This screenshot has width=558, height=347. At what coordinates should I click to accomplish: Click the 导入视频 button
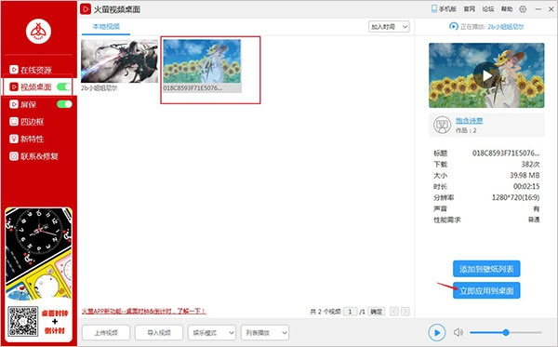tap(159, 333)
